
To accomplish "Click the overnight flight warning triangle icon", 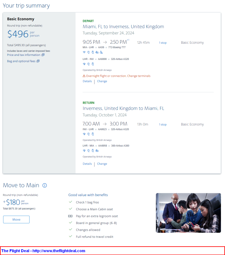I will point(84,76).
